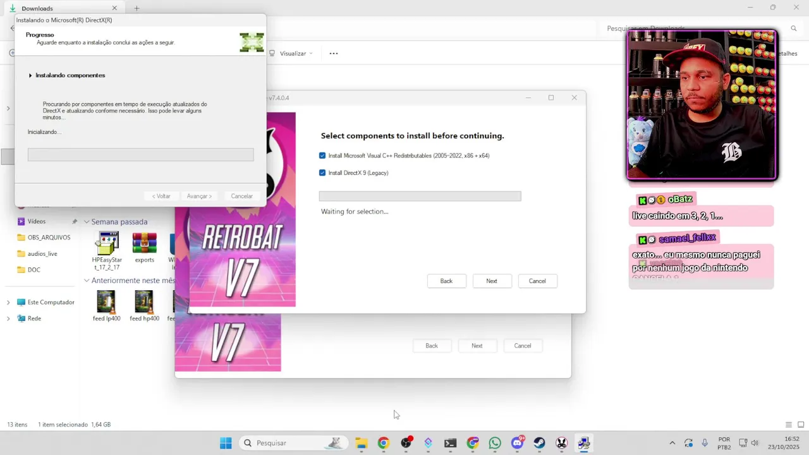Viewport: 809px width, 455px height.
Task: Click Next in the front RetroBat installer
Action: 492,281
